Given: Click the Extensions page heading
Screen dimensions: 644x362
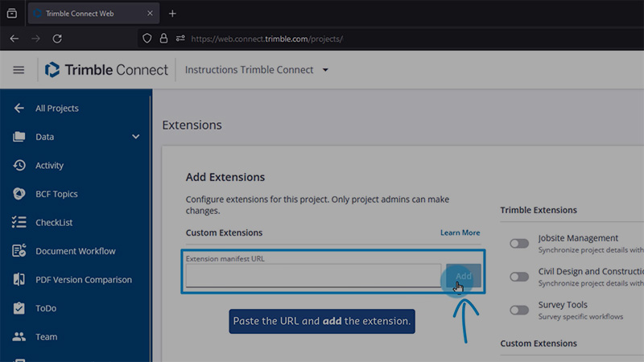Looking at the screenshot, I should 192,125.
